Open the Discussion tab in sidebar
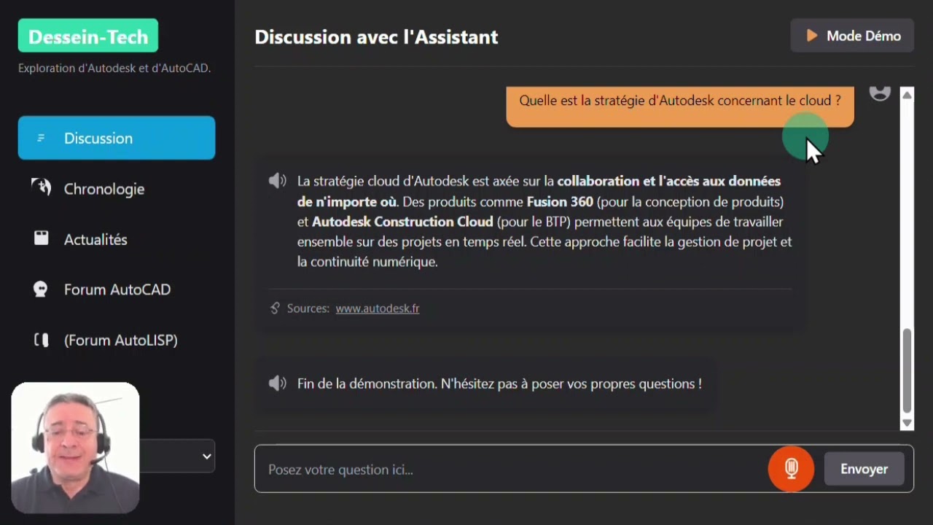The height and width of the screenshot is (525, 933). 117,138
